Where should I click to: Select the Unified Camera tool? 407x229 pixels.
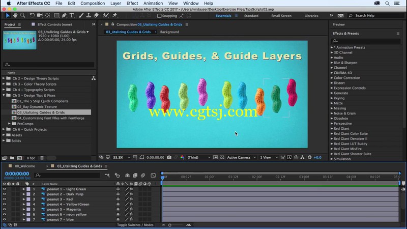40,16
